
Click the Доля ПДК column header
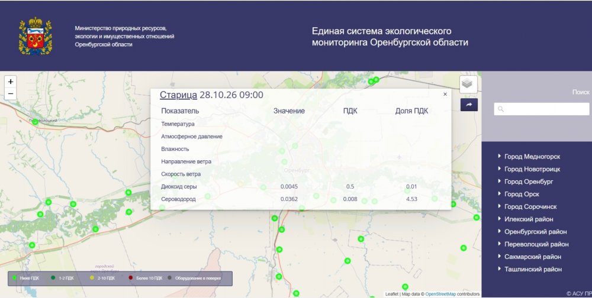(x=411, y=111)
